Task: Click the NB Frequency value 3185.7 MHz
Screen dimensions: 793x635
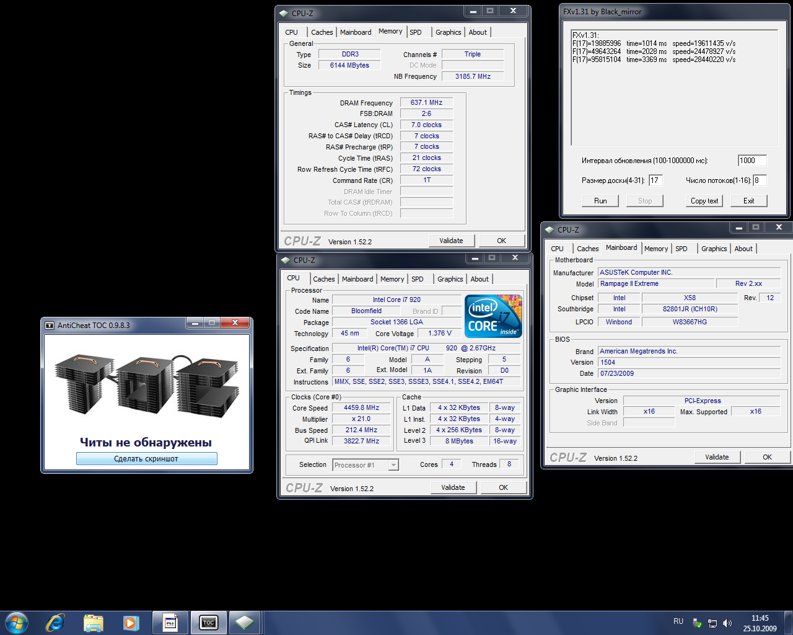Action: (473, 77)
